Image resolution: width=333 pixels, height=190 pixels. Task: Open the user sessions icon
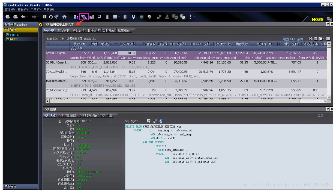(76, 17)
